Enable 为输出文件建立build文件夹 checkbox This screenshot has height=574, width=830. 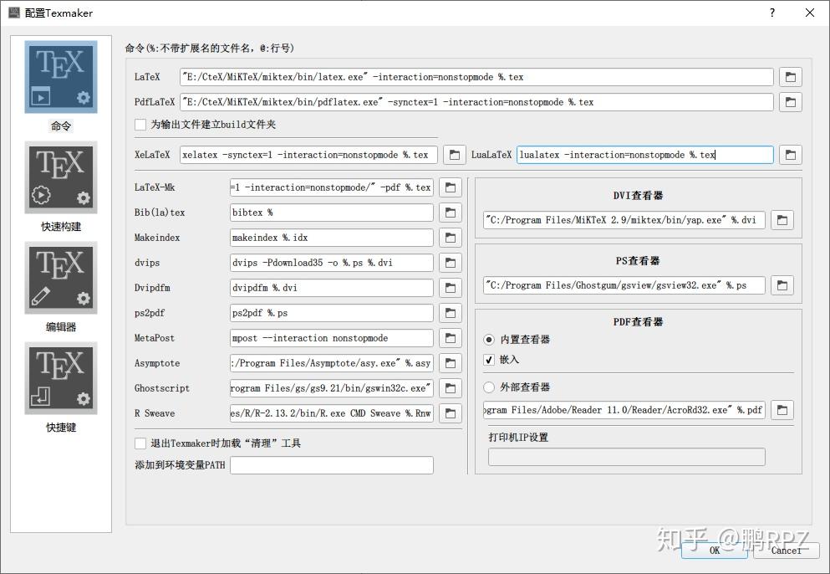tap(140, 125)
